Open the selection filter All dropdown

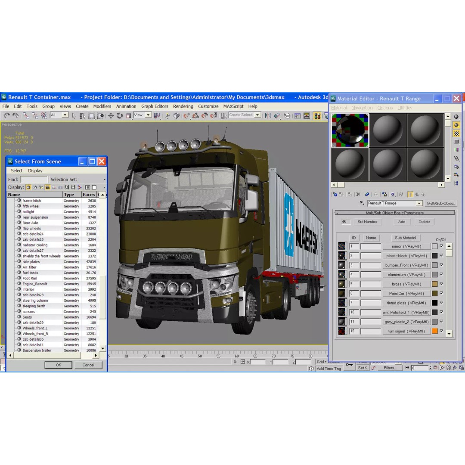(65, 115)
